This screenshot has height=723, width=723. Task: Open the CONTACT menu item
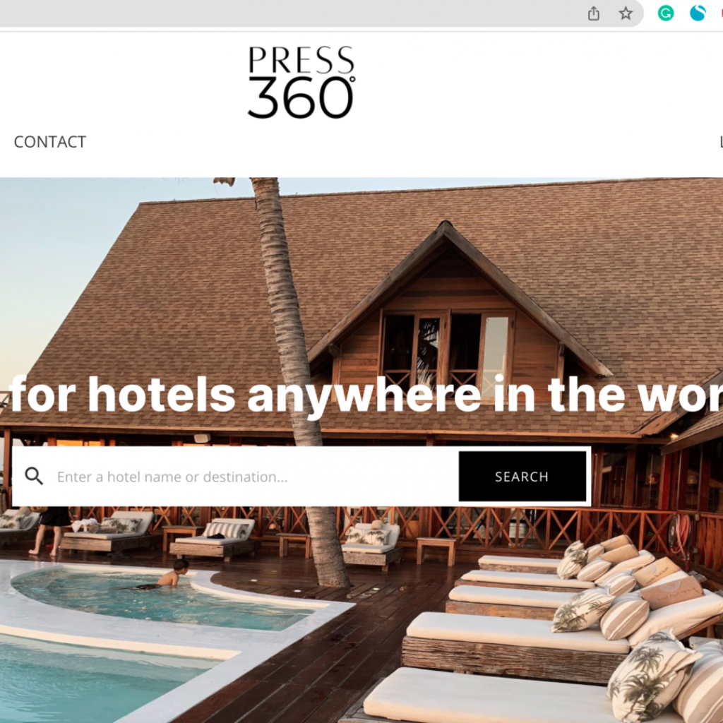point(50,141)
